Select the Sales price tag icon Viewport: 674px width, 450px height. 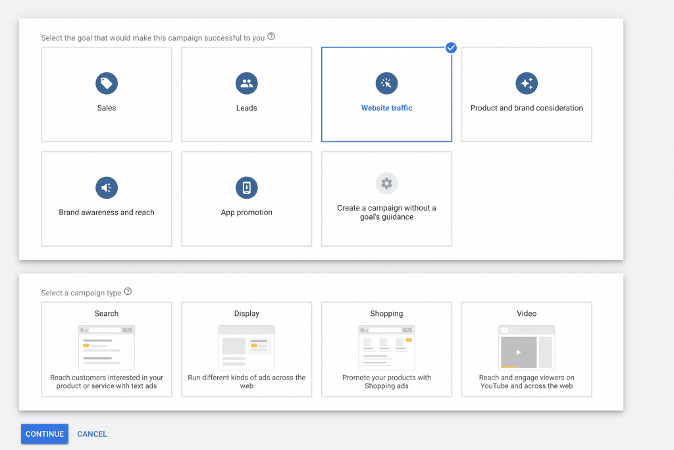(x=107, y=83)
